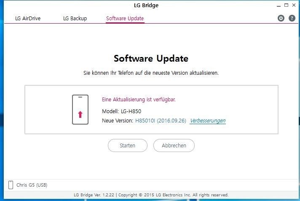300x201 pixels.
Task: Click the LG Bridge window title
Action: click(x=146, y=5)
